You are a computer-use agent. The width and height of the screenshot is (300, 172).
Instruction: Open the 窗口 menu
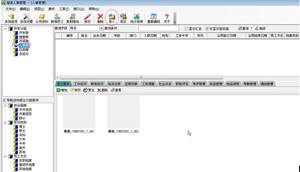click(x=79, y=9)
